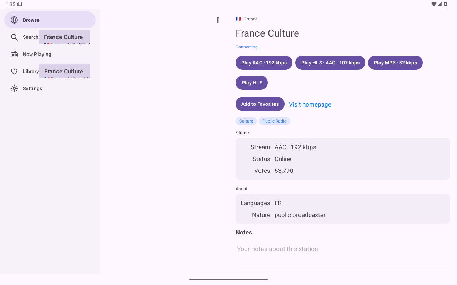Open the Now Playing navigation label
The image size is (457, 285).
click(37, 54)
